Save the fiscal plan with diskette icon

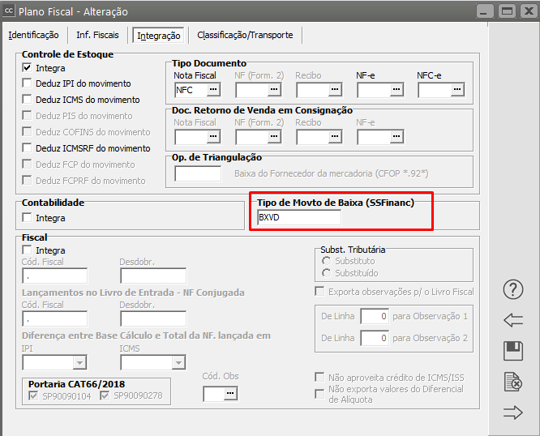click(512, 350)
